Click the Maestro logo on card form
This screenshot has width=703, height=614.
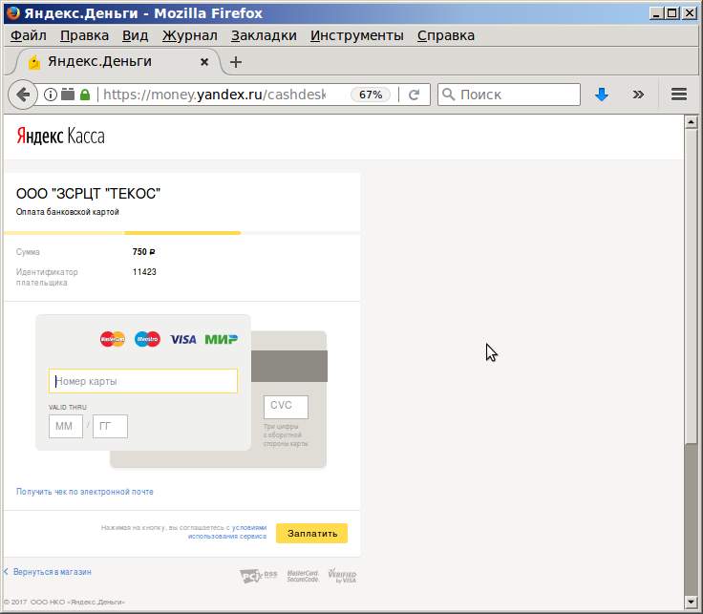click(x=147, y=339)
